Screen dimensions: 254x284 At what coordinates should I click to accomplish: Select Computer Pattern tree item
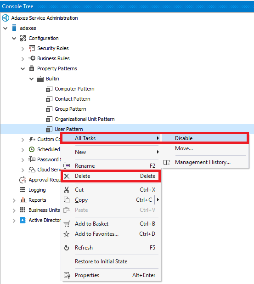point(74,89)
